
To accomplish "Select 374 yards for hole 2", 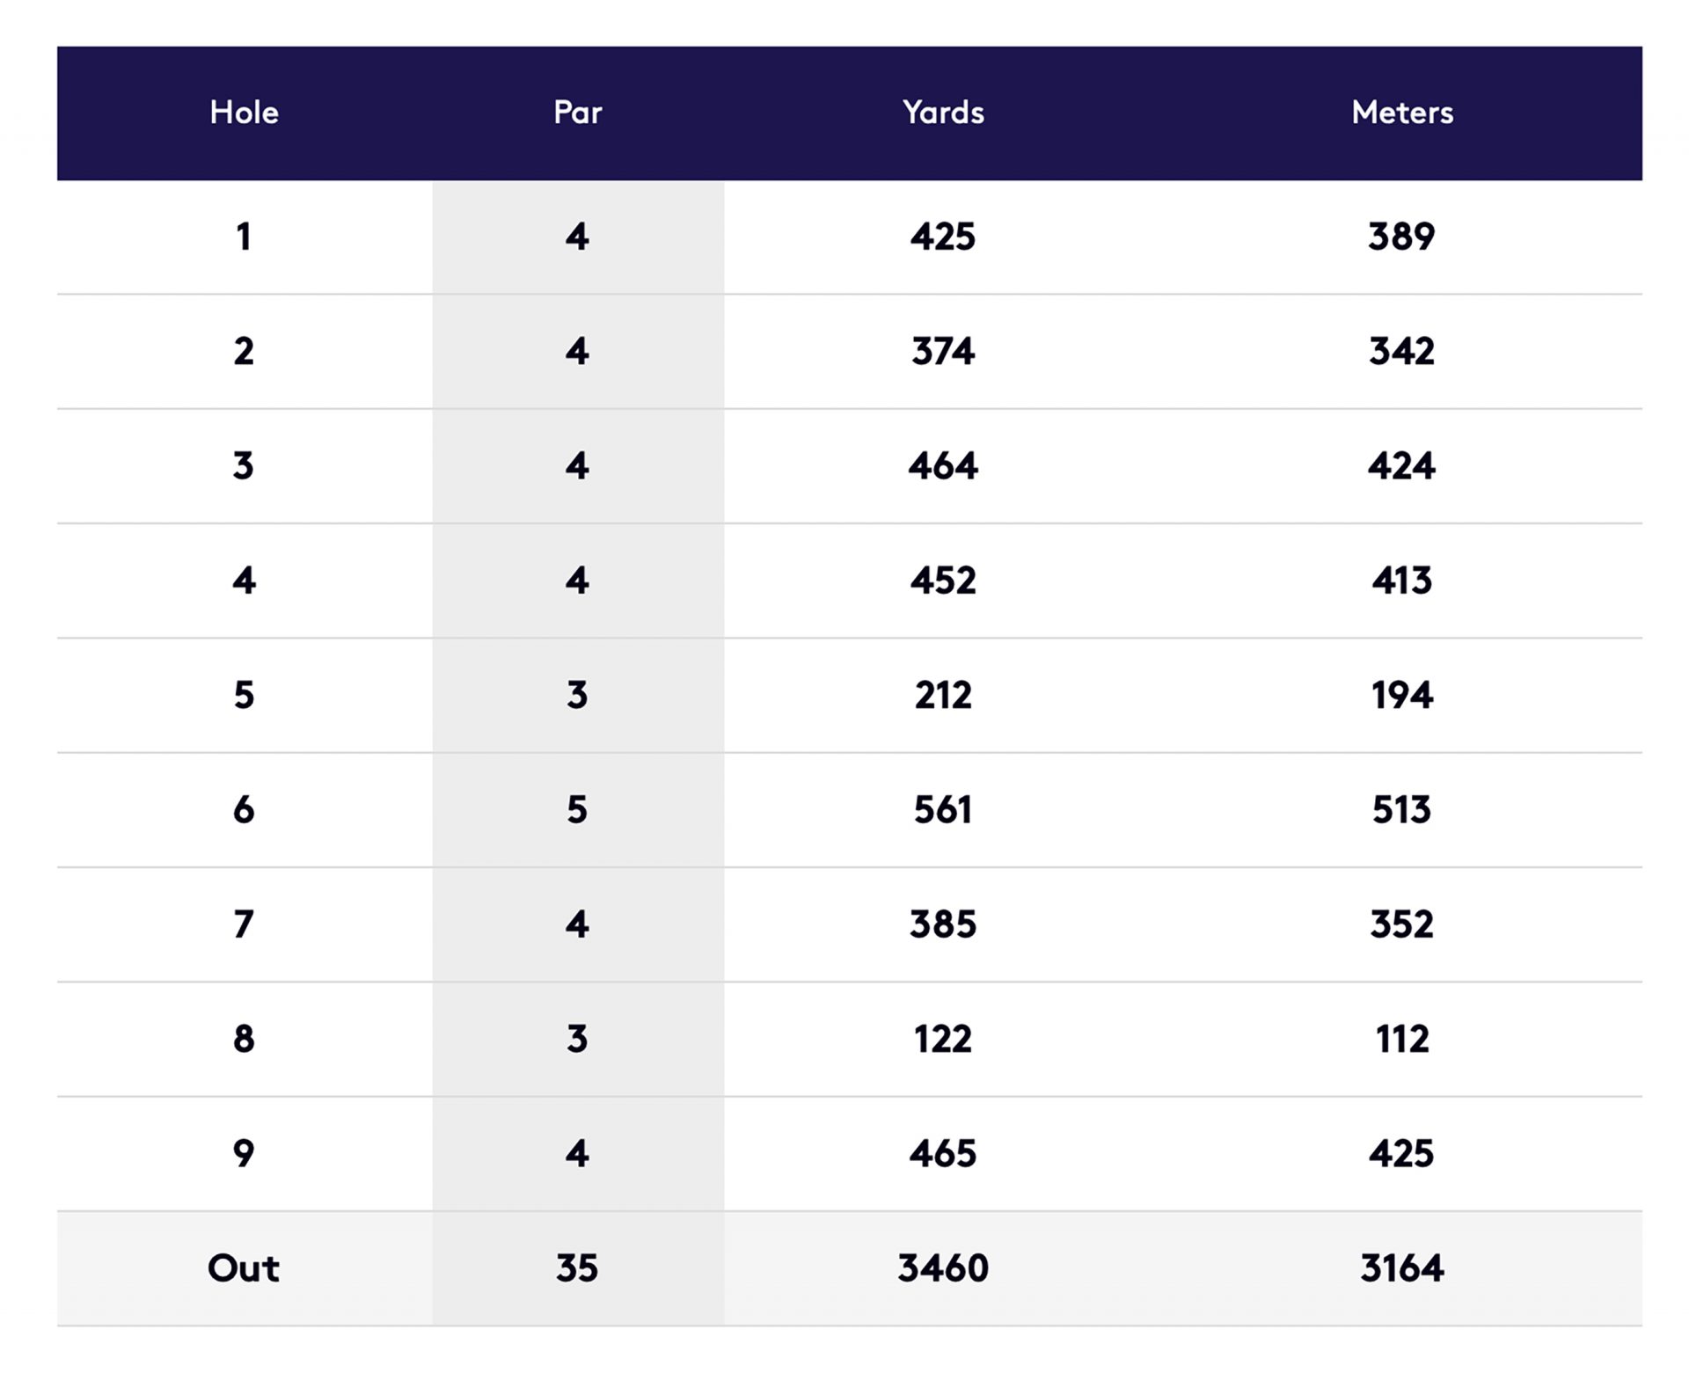I will (943, 352).
